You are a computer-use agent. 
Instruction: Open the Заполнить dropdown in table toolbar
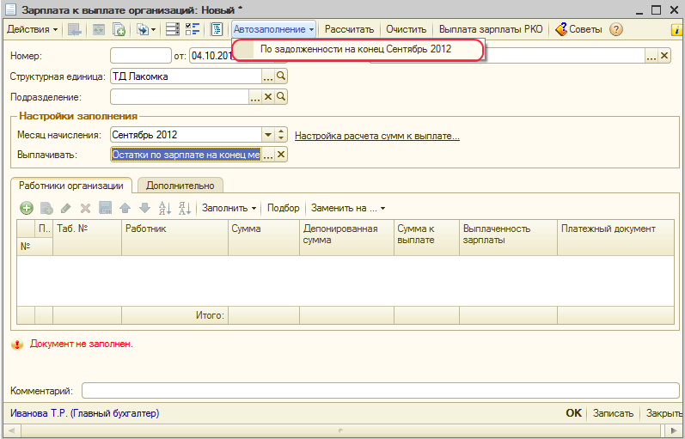[x=229, y=208]
